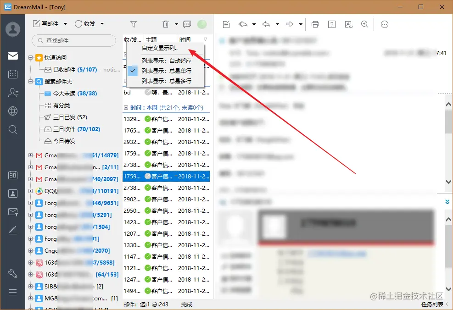This screenshot has height=310, width=453.
Task: Click the message body scrollbar down arrow
Action: [x=449, y=182]
